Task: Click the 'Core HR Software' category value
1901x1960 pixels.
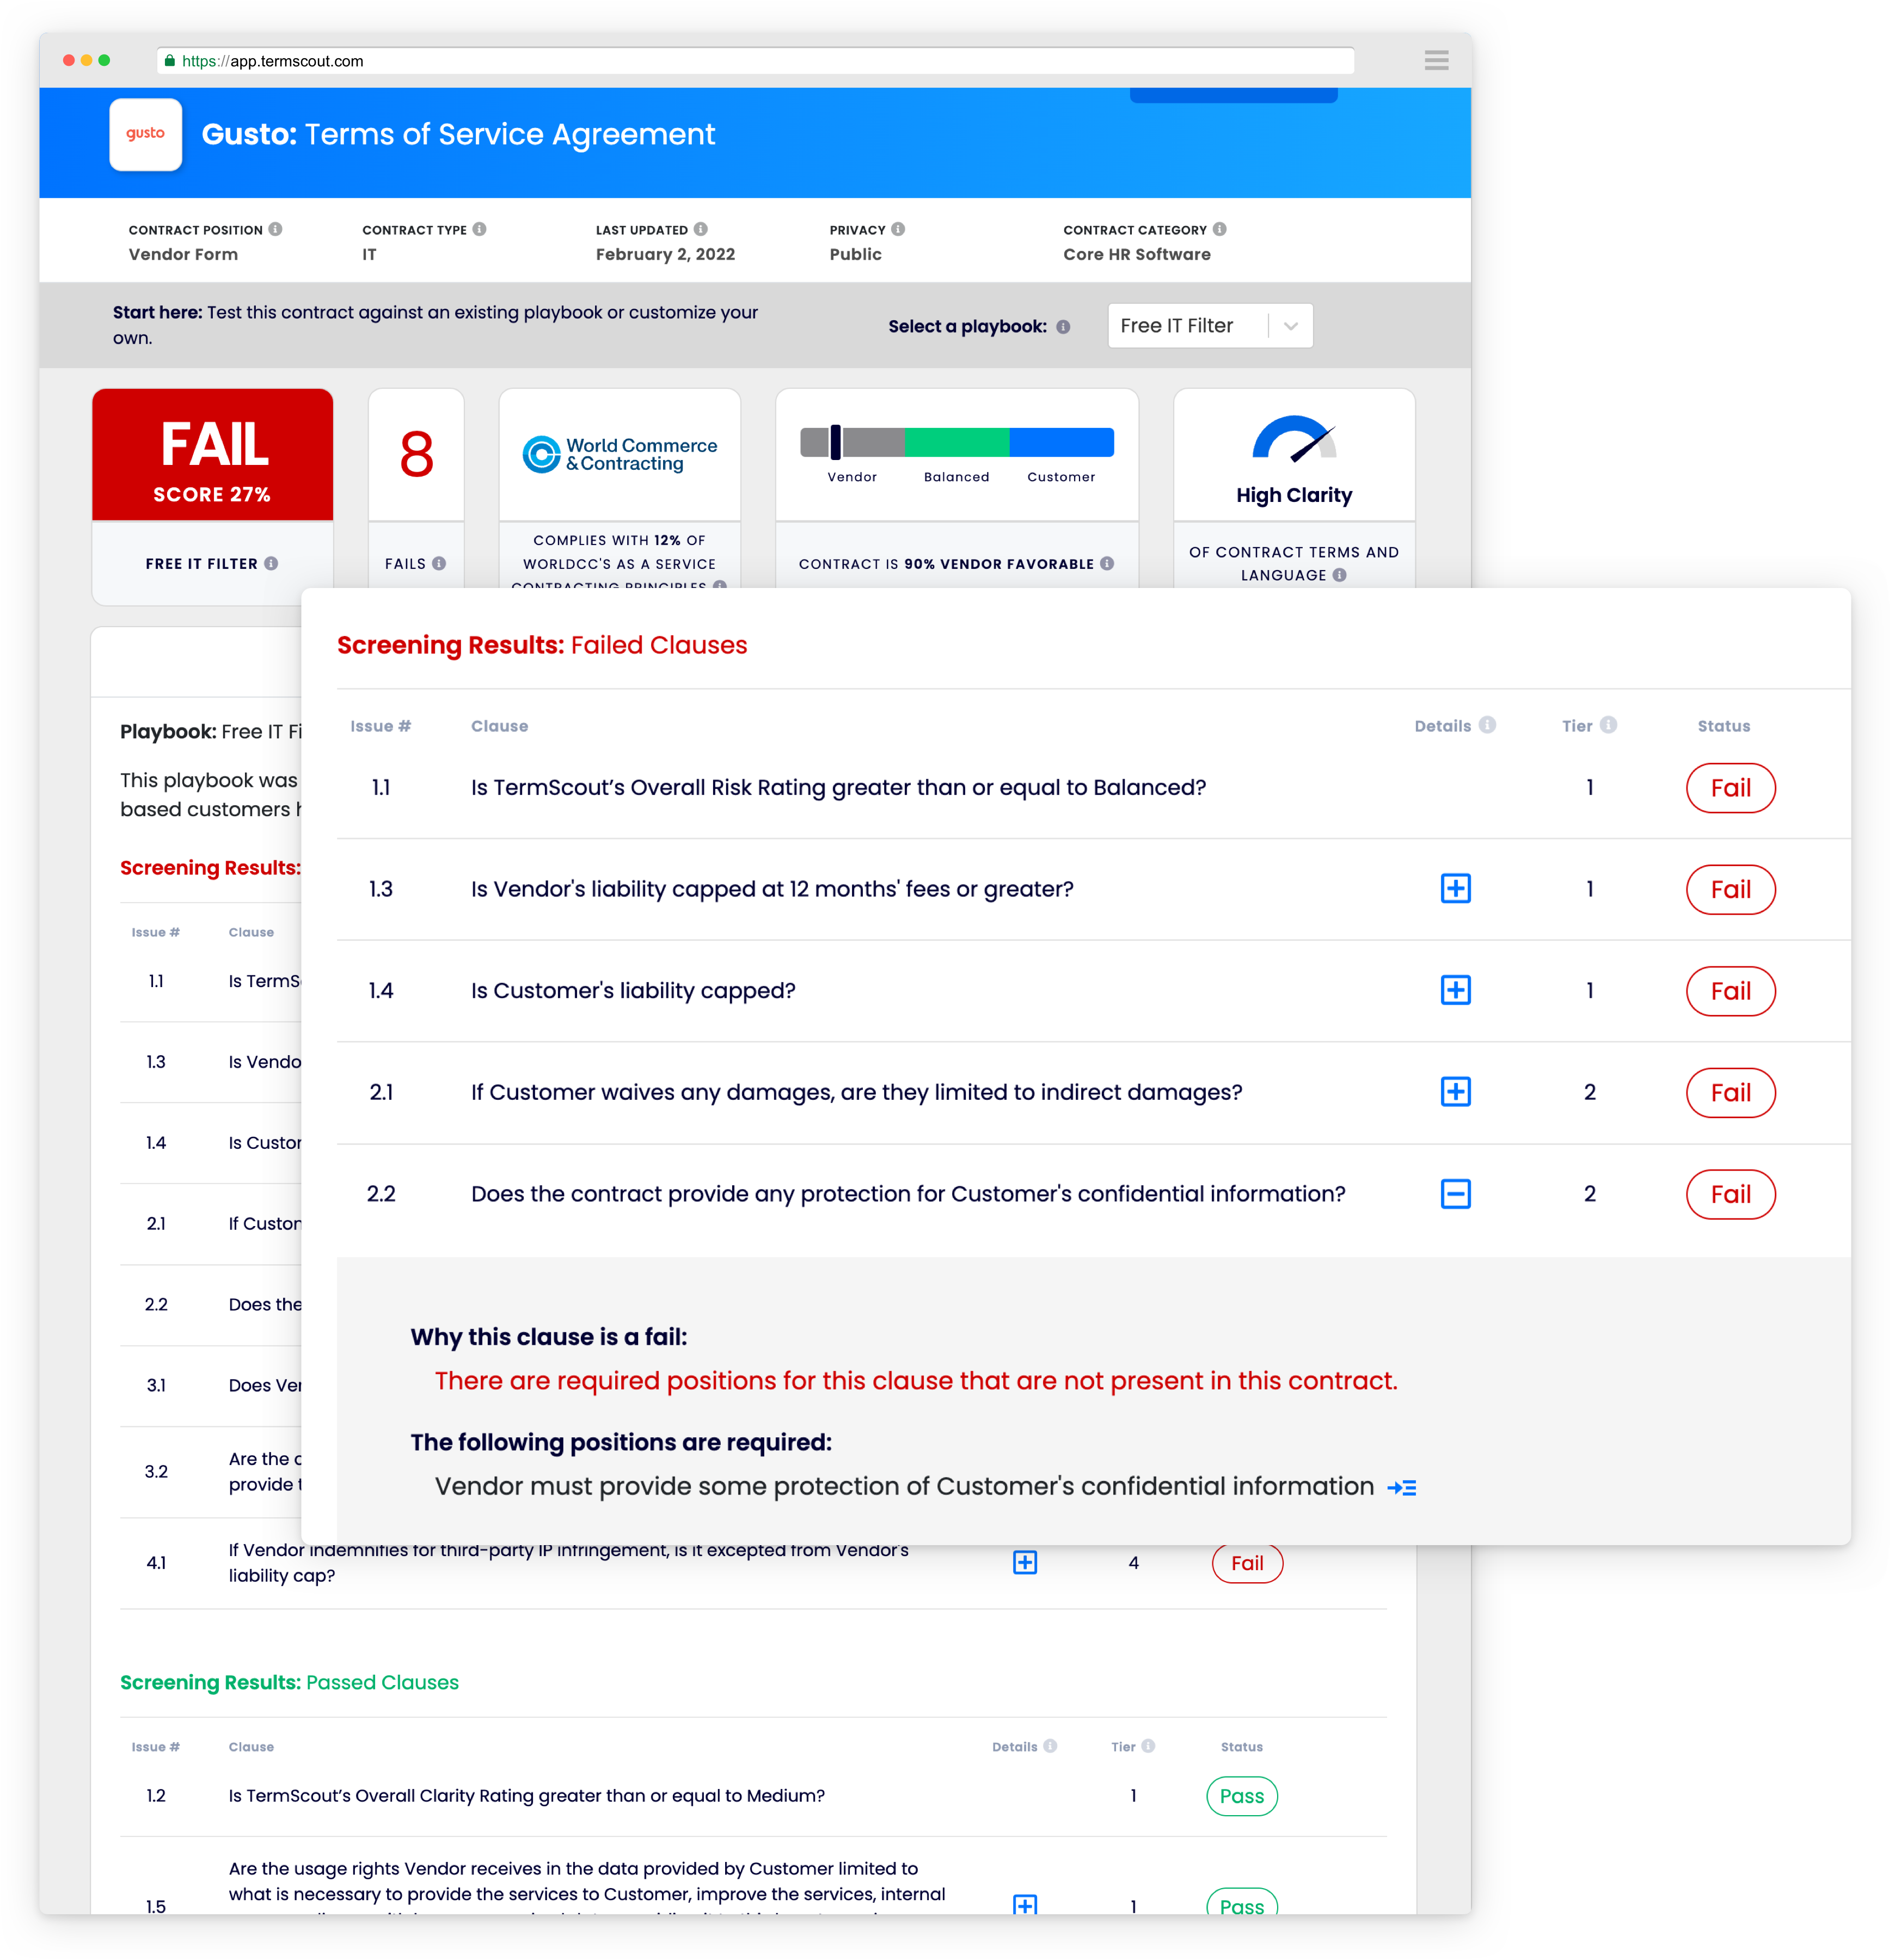Action: (x=1137, y=254)
